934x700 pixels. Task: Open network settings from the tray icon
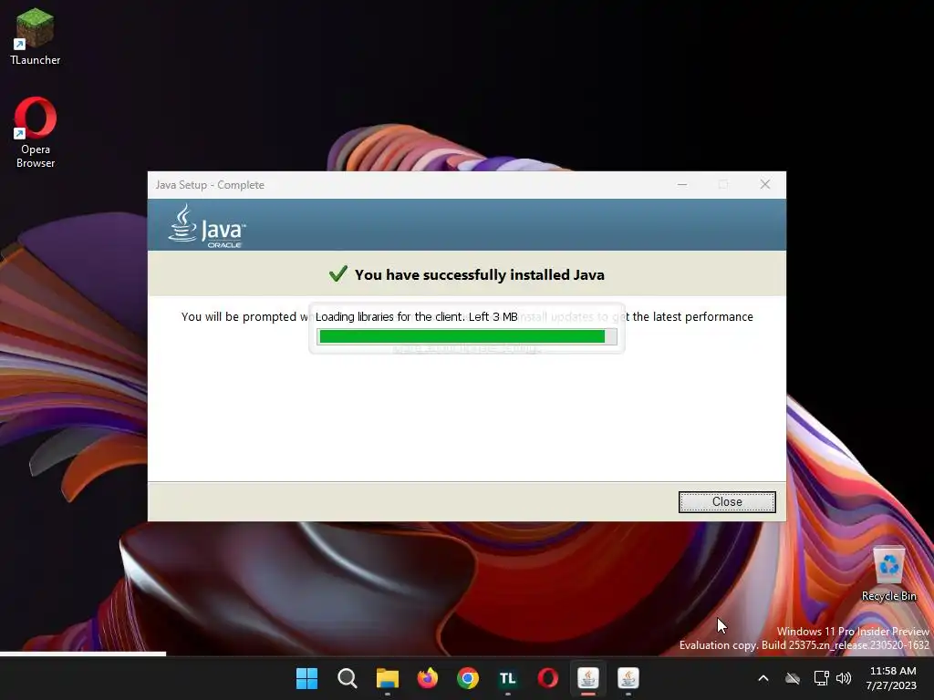click(x=822, y=678)
